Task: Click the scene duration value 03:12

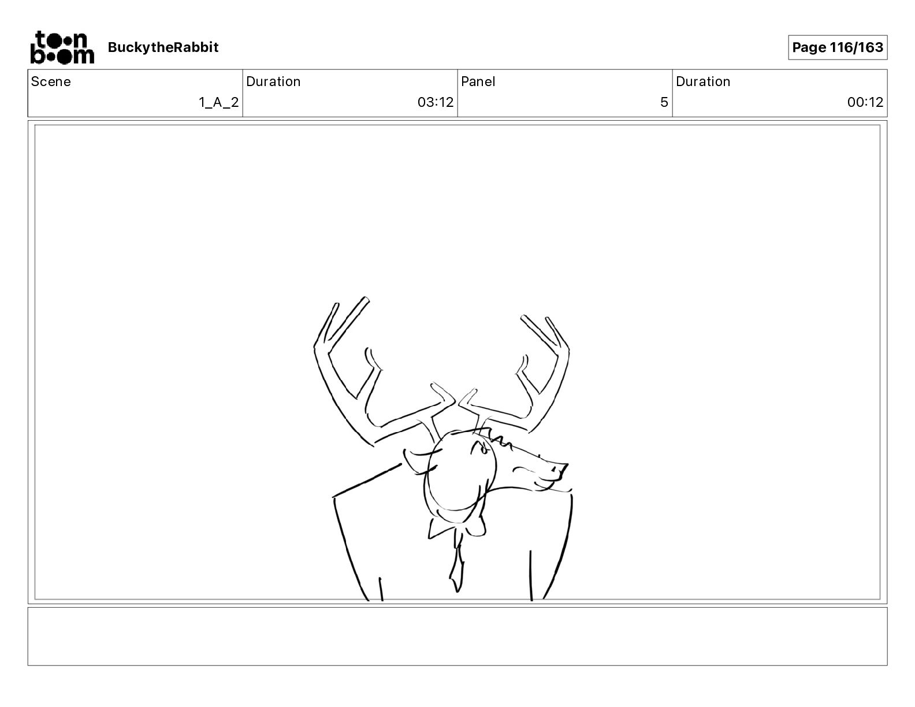Action: click(x=436, y=102)
